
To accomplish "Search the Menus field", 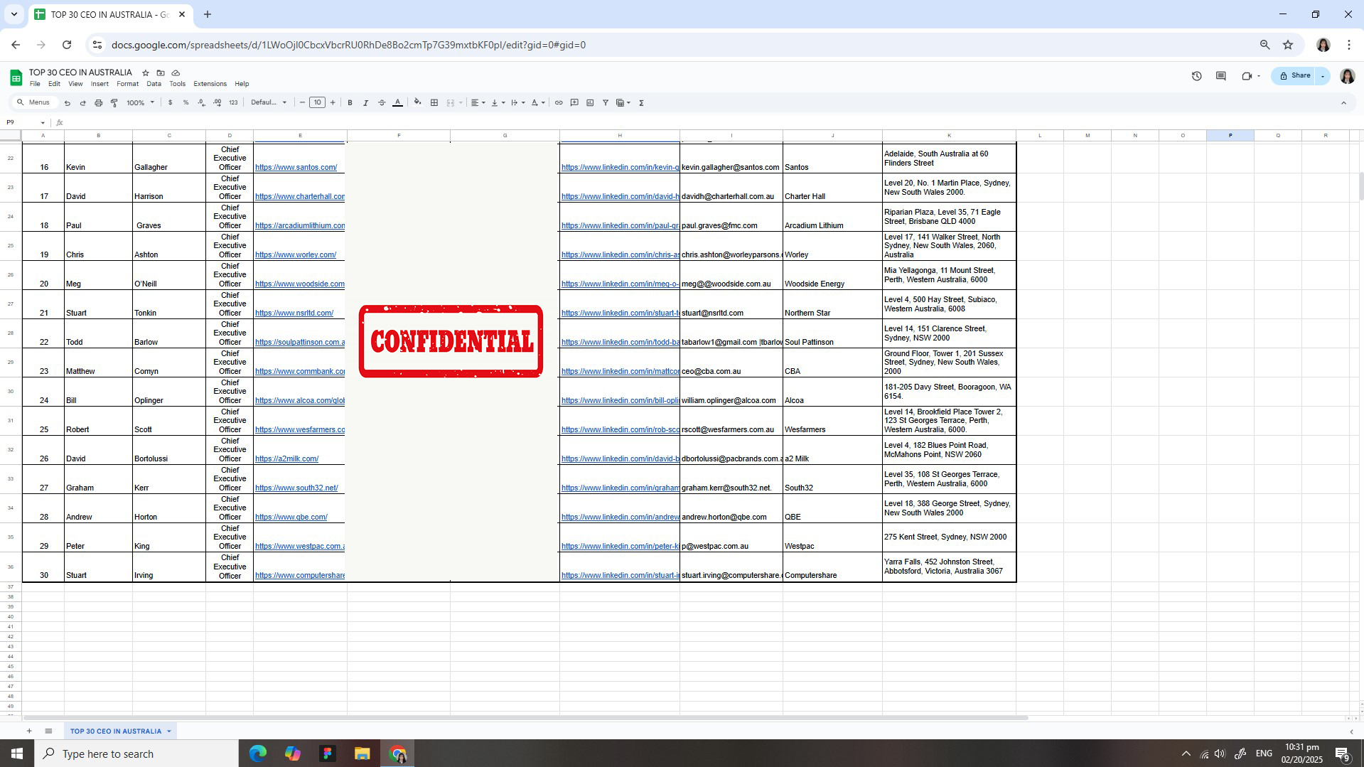I will click(x=36, y=102).
